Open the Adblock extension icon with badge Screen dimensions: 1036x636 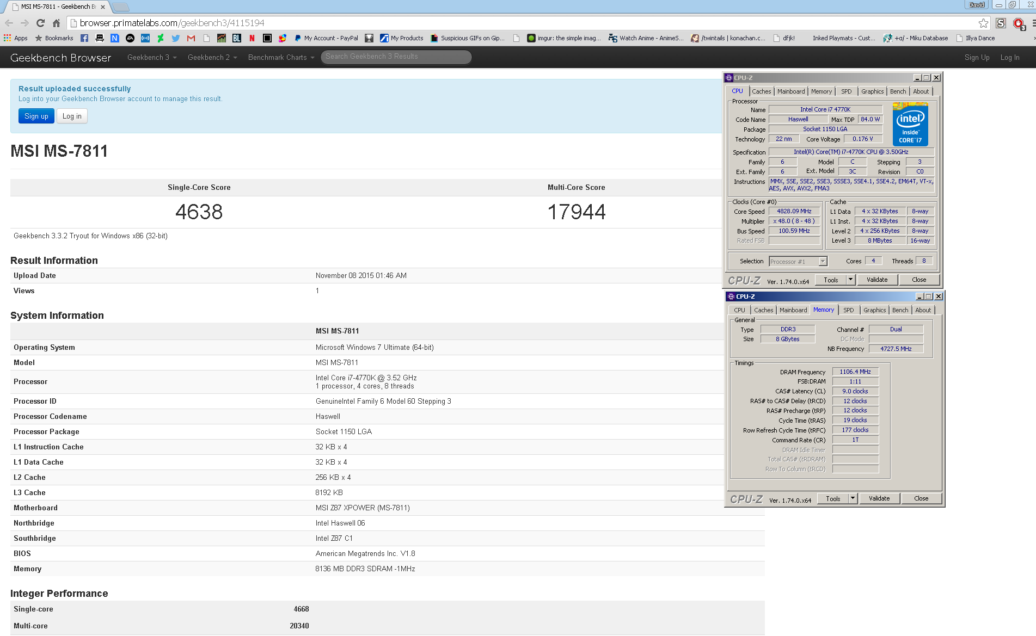1019,23
